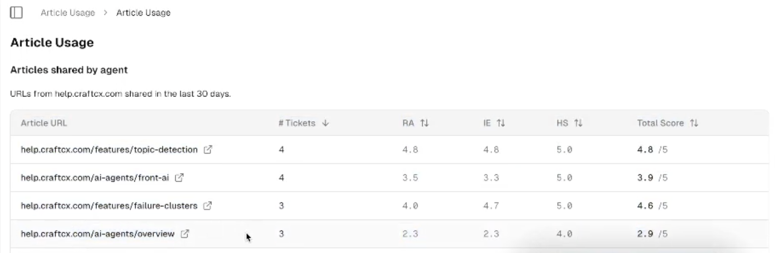This screenshot has height=253, width=778.
Task: Toggle the sidebar panel icon
Action: coord(16,12)
